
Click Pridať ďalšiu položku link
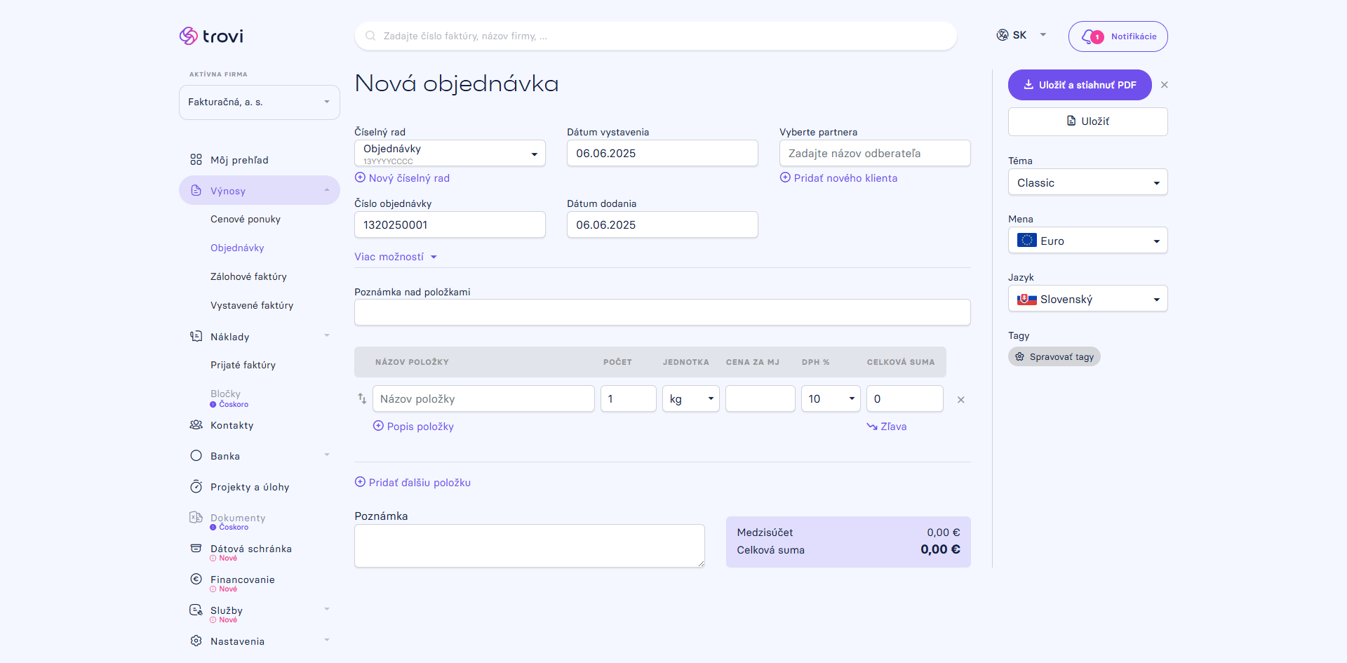(413, 483)
